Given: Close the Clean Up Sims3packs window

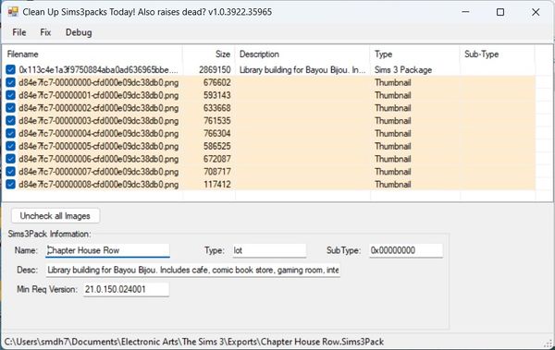Looking at the screenshot, I should (x=536, y=12).
